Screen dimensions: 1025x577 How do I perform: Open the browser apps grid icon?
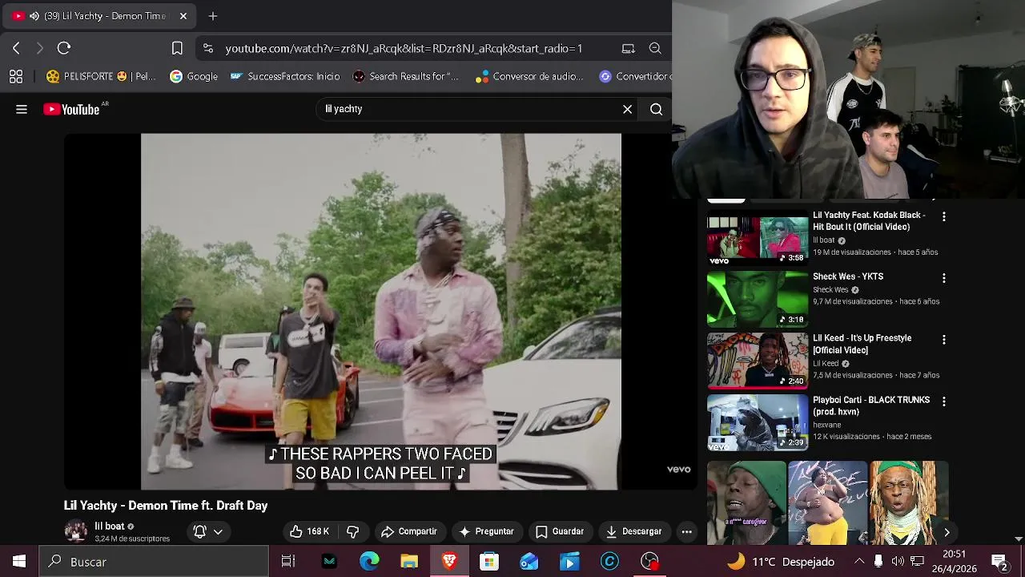16,76
